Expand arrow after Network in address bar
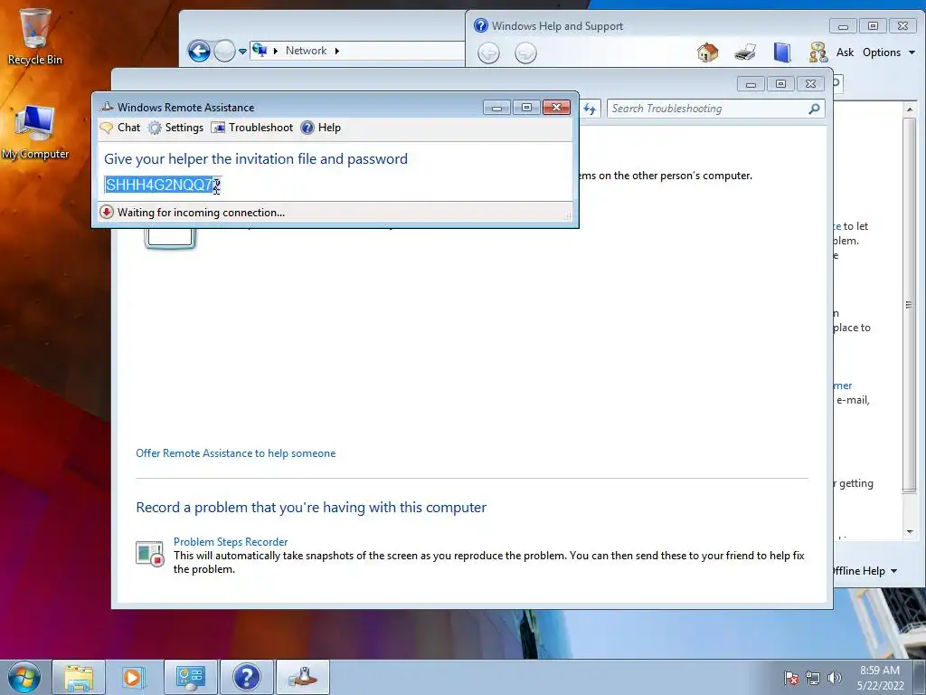The width and height of the screenshot is (926, 695). tap(336, 51)
